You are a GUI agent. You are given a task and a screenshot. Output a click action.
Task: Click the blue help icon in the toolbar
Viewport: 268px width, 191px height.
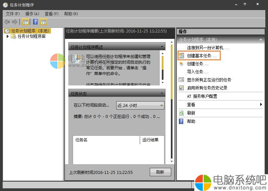pyautogui.click(x=35, y=22)
